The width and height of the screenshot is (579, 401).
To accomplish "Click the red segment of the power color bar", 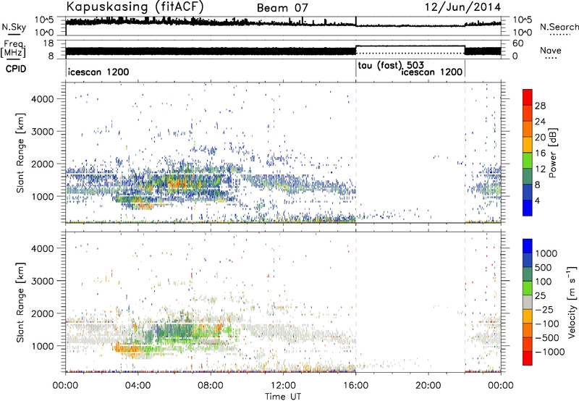I will (x=528, y=96).
